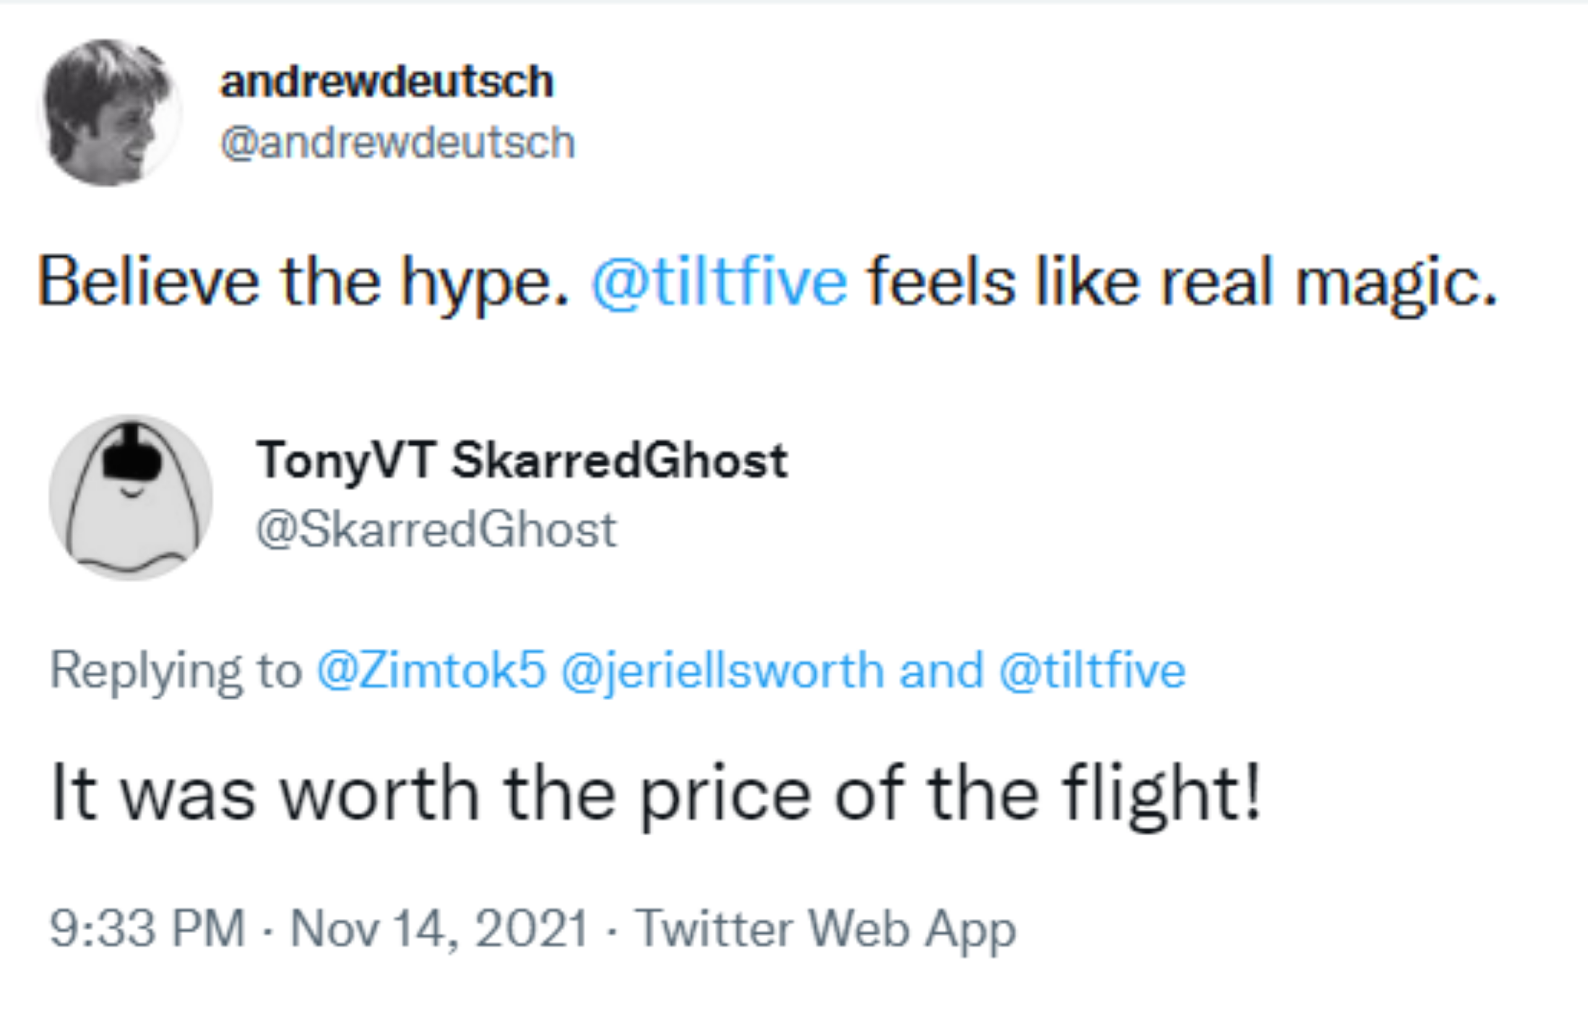Open the @Zimtok5 reply mention

pyautogui.click(x=431, y=670)
